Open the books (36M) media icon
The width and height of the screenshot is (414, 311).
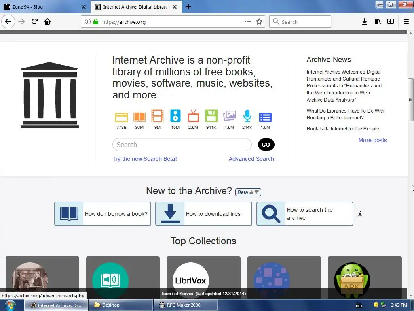139,117
